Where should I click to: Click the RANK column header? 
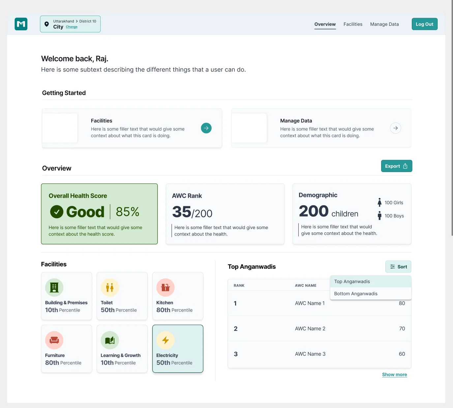[239, 285]
